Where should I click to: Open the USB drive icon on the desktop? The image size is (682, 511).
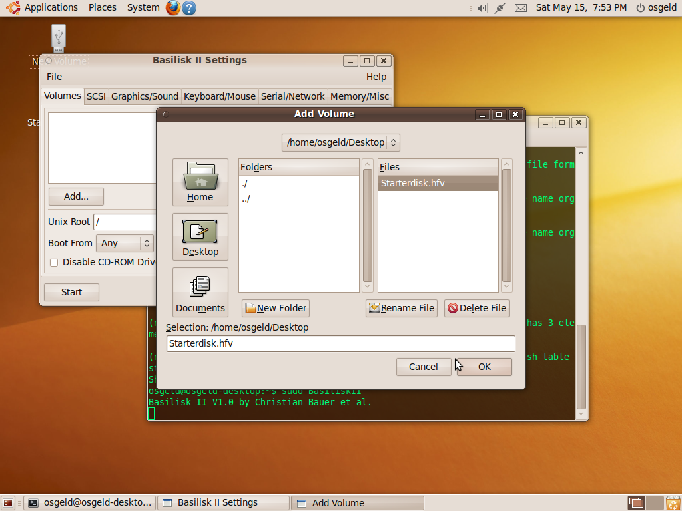(x=58, y=38)
